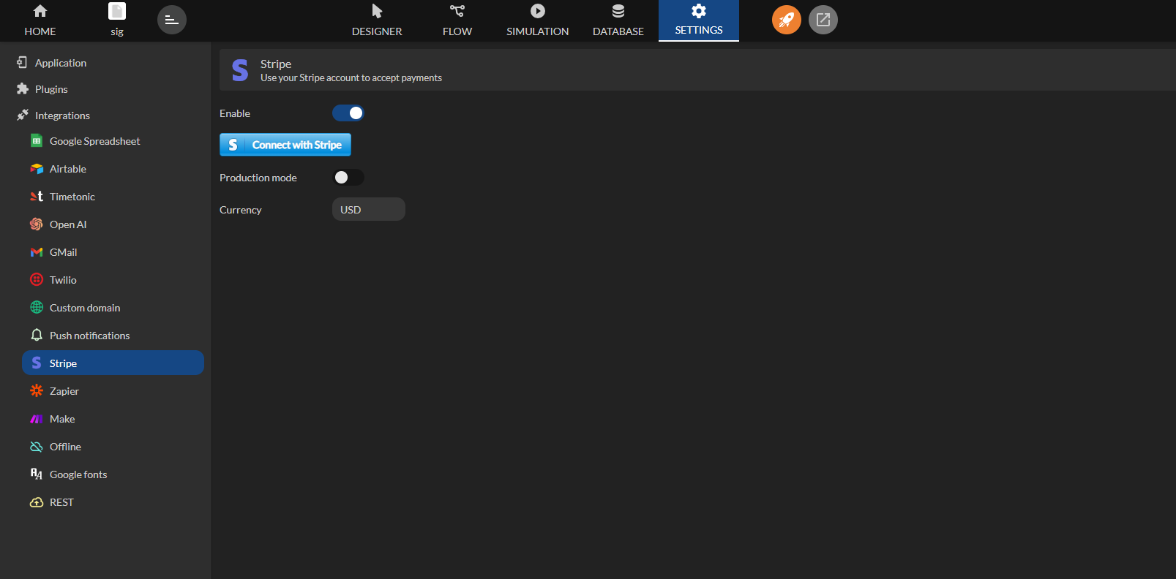The image size is (1176, 579).
Task: Switch to the DESIGNER tab
Action: point(377,20)
